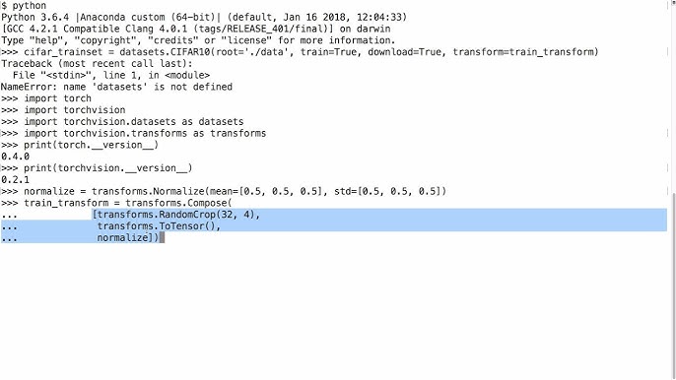
Task: Click the 'import torchvision' line
Action: [x=75, y=110]
